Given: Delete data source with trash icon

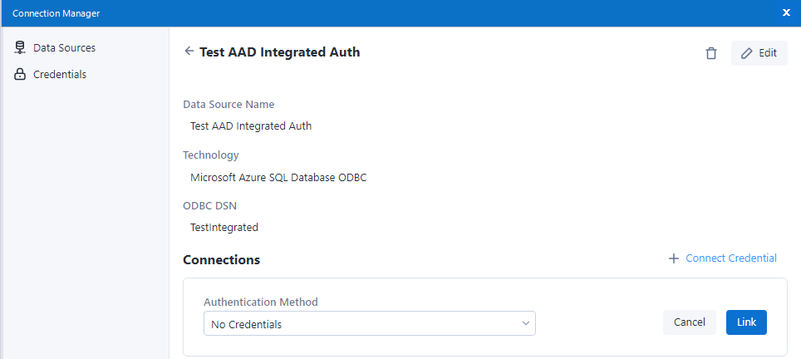Looking at the screenshot, I should coord(710,53).
